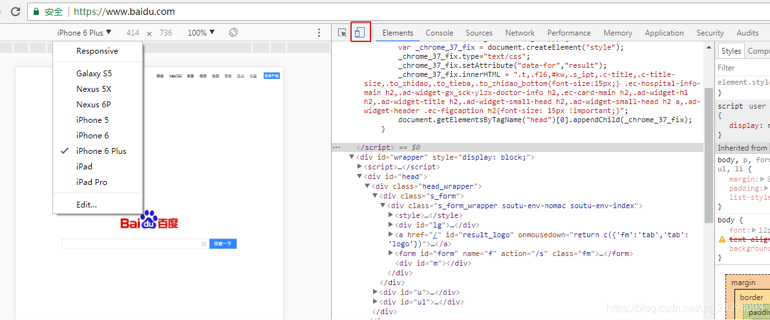
Task: Click the hao123 link on Baidu page
Action: pos(176,76)
